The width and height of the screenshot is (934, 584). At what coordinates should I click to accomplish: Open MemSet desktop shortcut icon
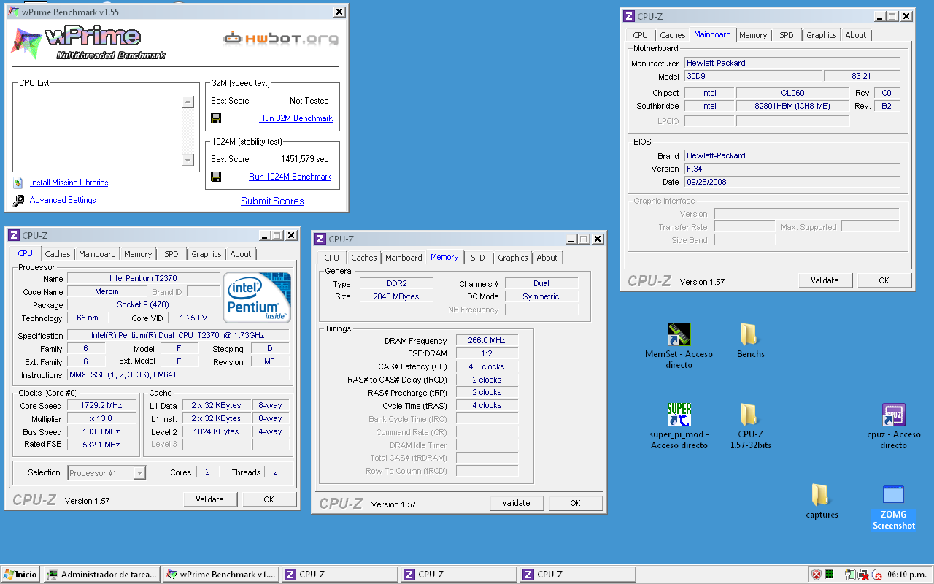pos(679,335)
